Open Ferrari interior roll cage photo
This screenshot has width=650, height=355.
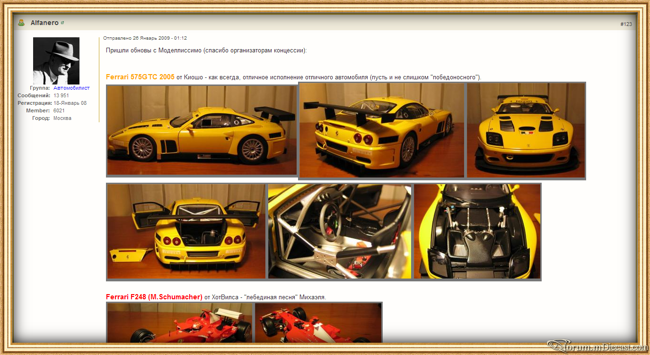[340, 231]
